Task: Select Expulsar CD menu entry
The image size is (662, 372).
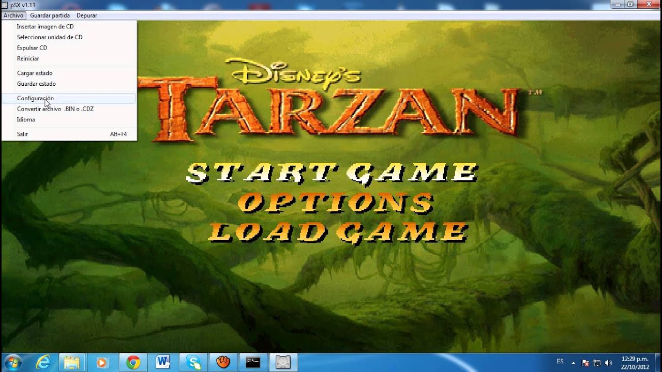Action: (x=69, y=48)
